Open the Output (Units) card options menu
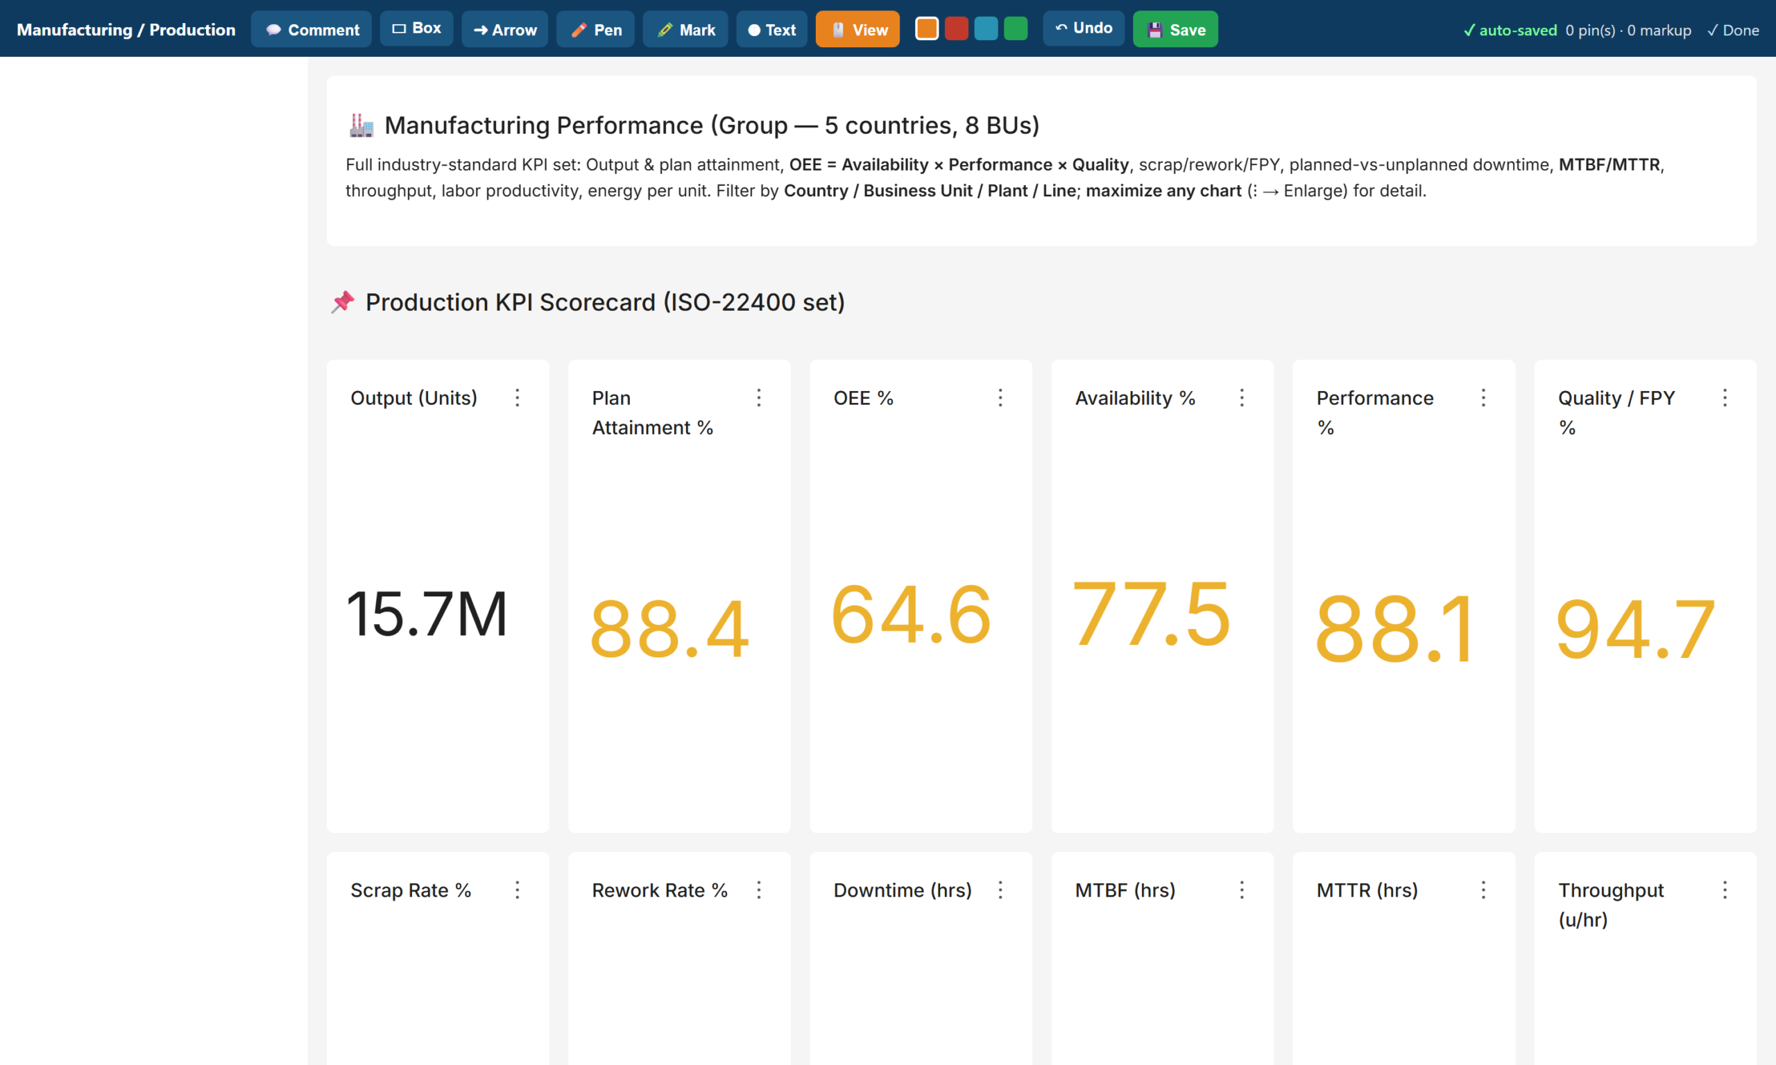 (517, 397)
